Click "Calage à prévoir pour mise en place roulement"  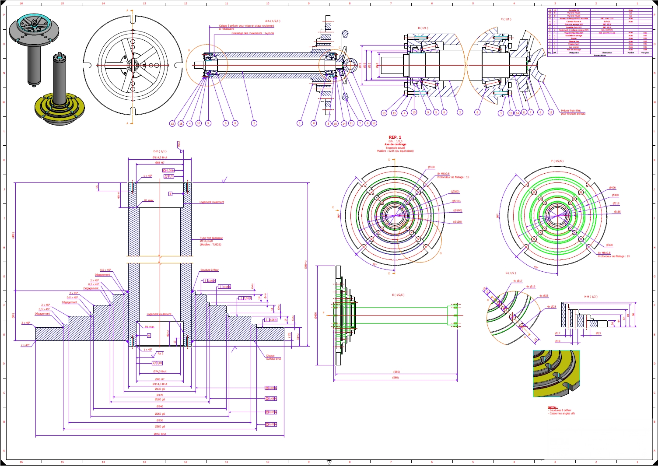(247, 26)
